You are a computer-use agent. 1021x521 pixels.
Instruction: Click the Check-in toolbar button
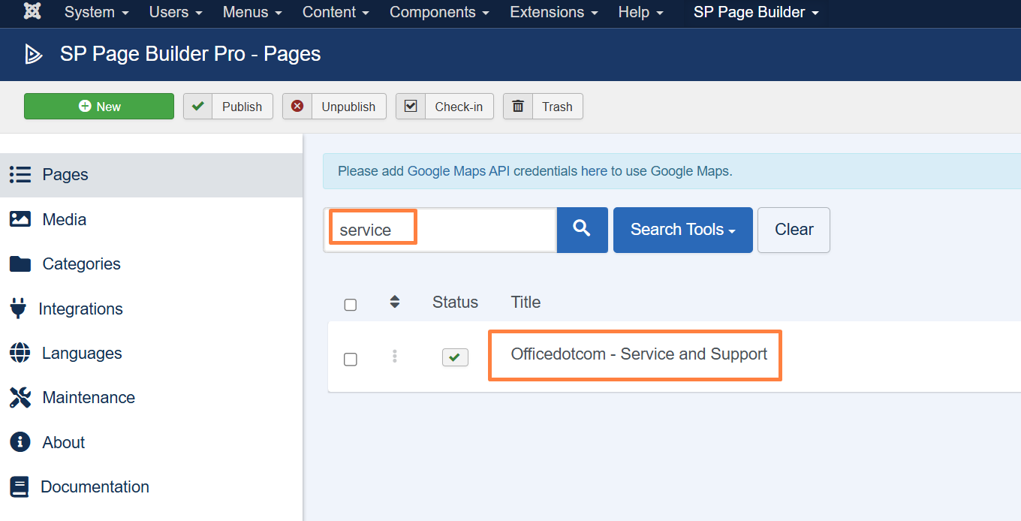point(444,107)
